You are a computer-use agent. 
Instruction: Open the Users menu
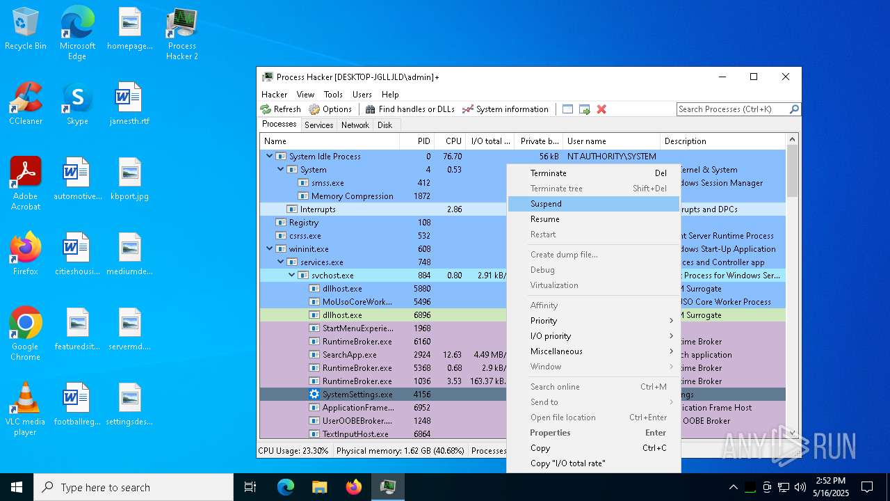[x=362, y=95]
